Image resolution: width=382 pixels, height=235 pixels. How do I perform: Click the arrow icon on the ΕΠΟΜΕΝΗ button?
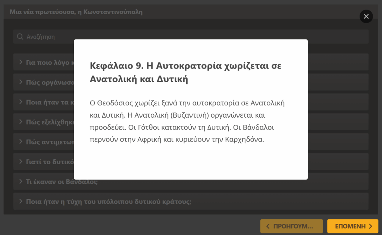click(x=370, y=226)
